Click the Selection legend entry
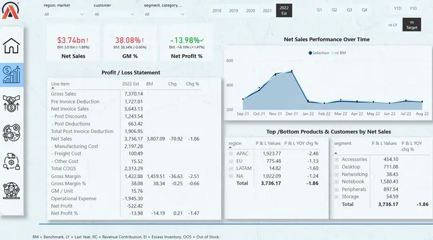This screenshot has width=433, height=240. click(319, 53)
